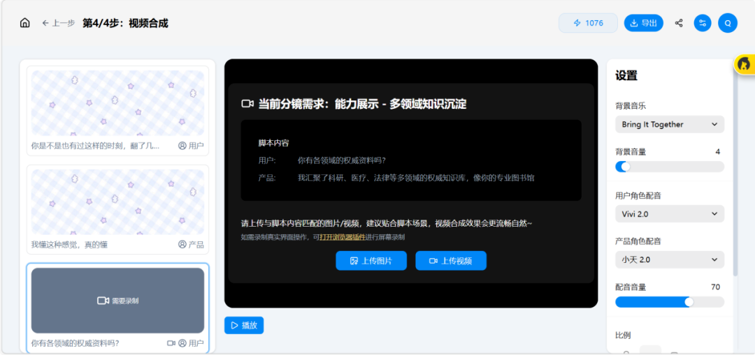Adjust the 背景音量 slider
The image size is (755, 355).
(670, 167)
